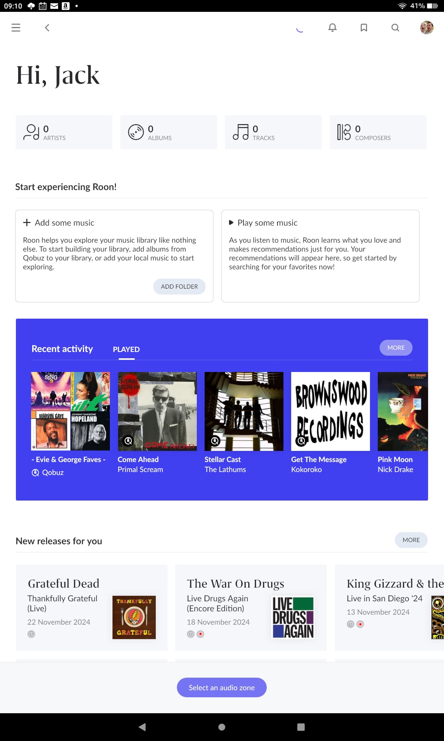Open the Pink Moon album by Nick Drake

click(x=403, y=411)
